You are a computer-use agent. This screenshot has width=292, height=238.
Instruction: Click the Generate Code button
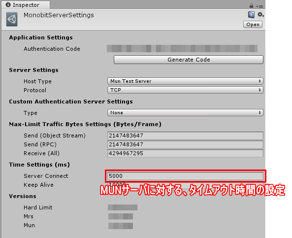[189, 60]
